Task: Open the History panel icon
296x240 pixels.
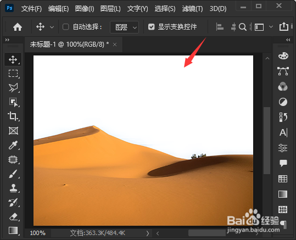Action: point(283,117)
